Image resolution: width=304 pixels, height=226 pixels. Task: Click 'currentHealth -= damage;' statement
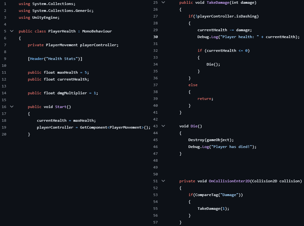click(x=224, y=30)
